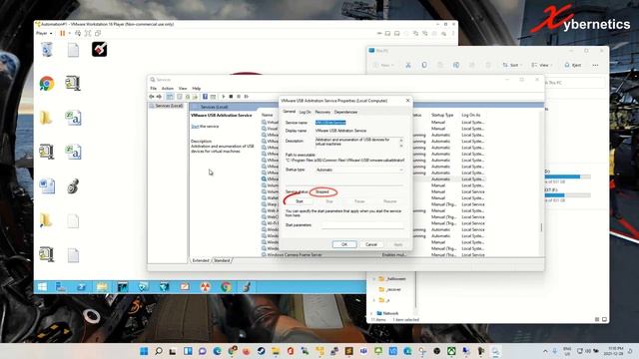
Task: Switch to the Standard tab at bottom
Action: tap(222, 260)
